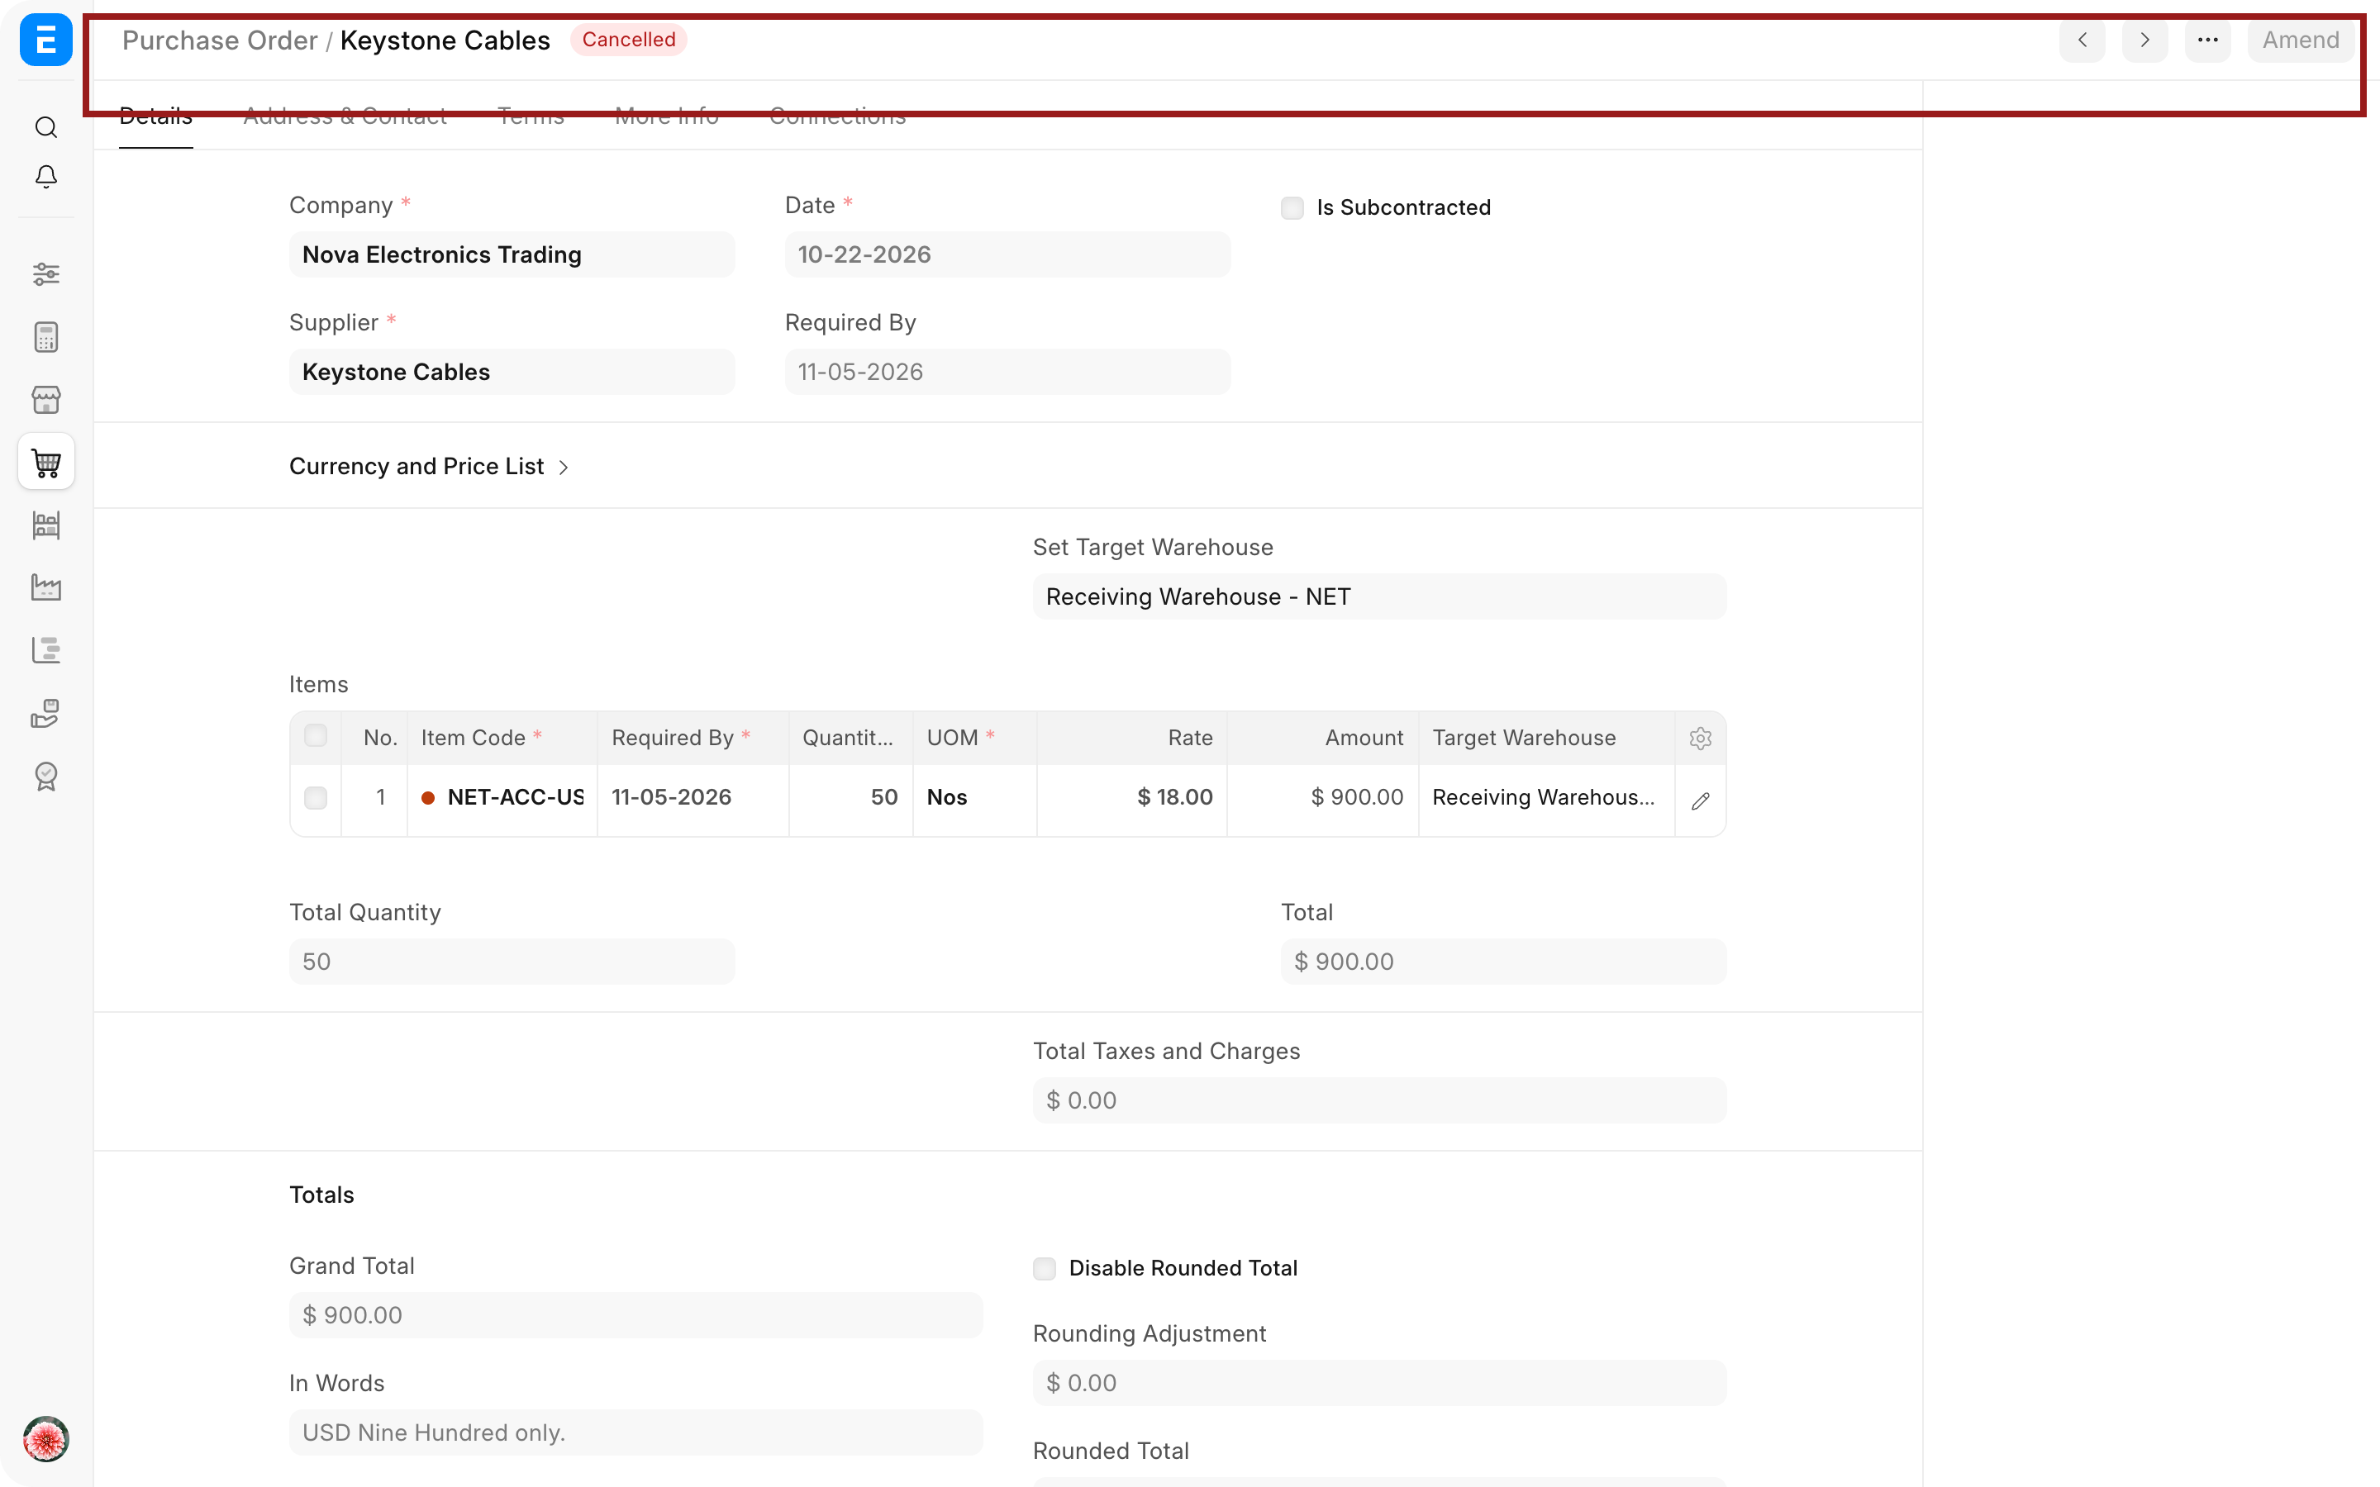Select the row 1 checkbox in Items
The height and width of the screenshot is (1487, 2380).
pyautogui.click(x=316, y=797)
